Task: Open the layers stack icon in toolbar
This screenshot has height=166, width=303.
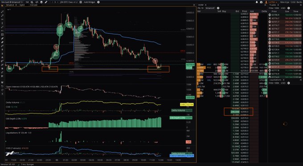Action: 41,2
